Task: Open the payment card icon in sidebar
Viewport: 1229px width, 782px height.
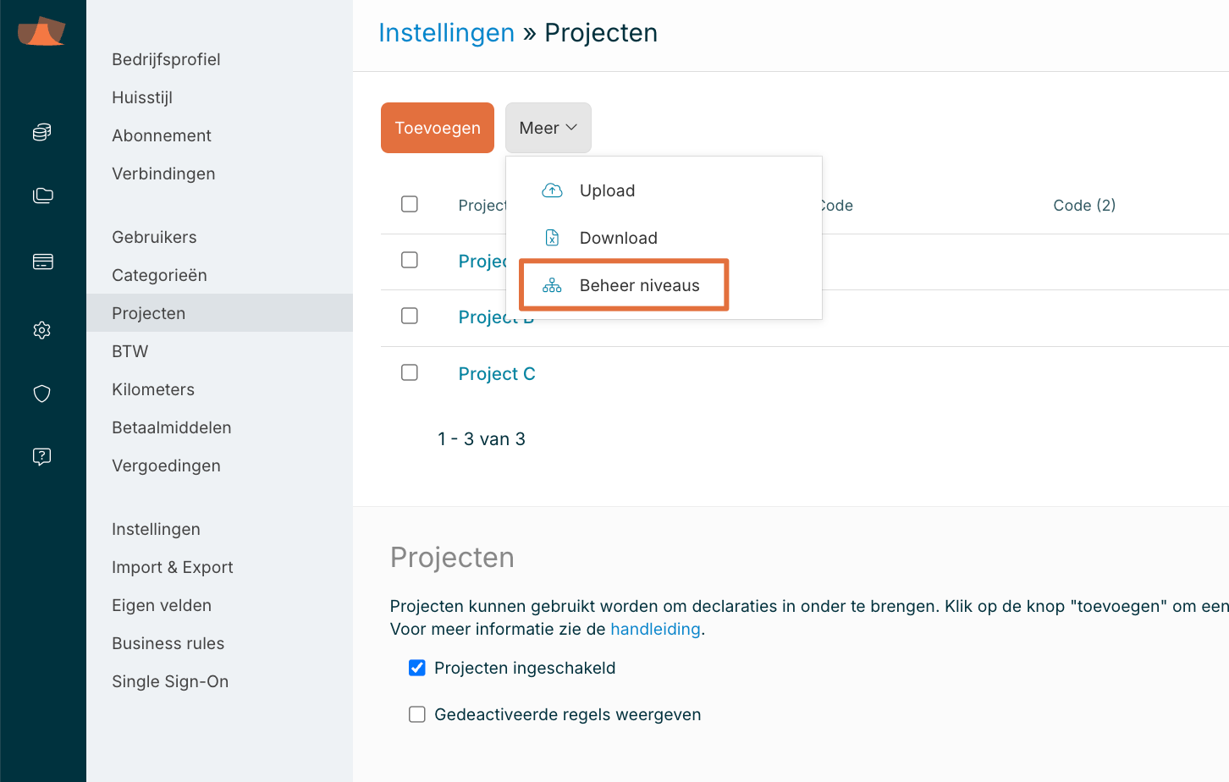Action: [42, 262]
